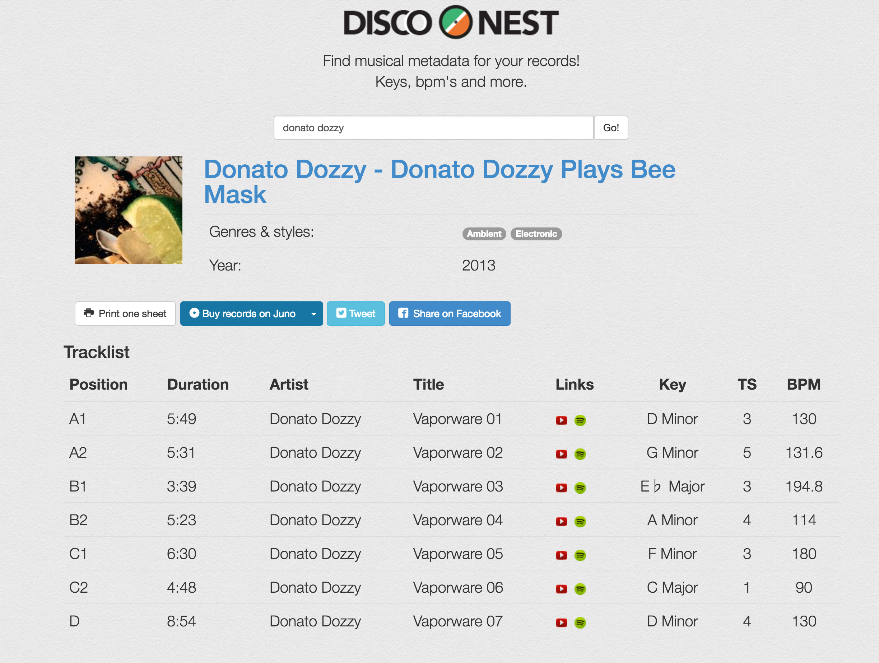Viewport: 879px width, 663px height.
Task: Click the Share on Facebook button
Action: [450, 313]
